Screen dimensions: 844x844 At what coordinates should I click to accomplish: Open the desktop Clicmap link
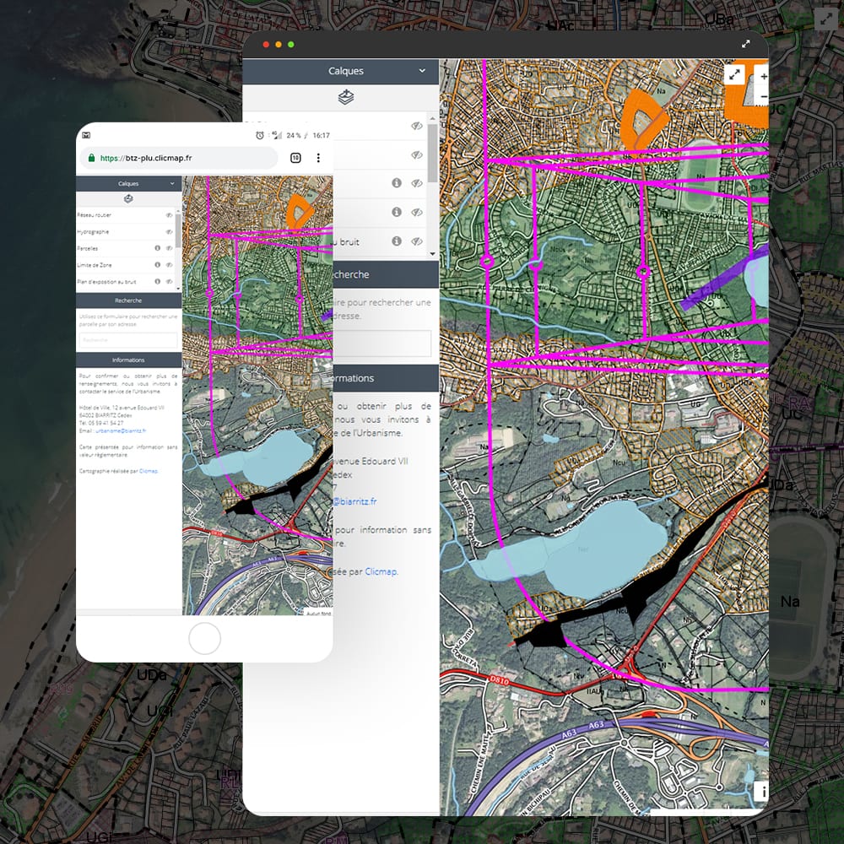click(381, 571)
